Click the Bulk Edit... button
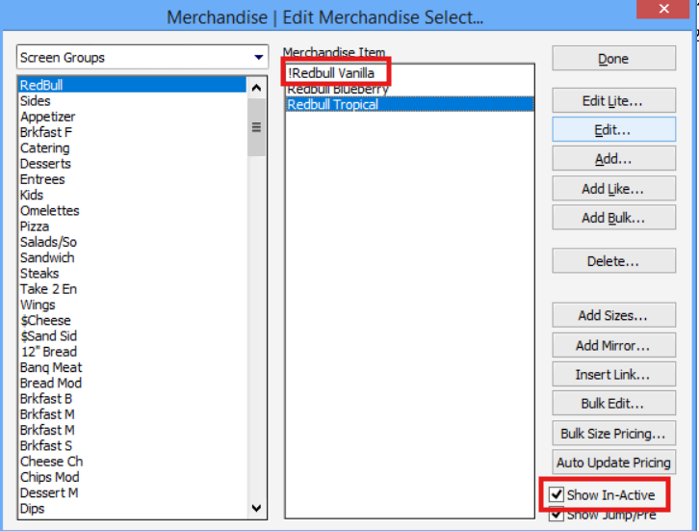 (x=613, y=404)
